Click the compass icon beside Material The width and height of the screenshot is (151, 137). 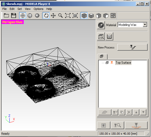[101, 25]
